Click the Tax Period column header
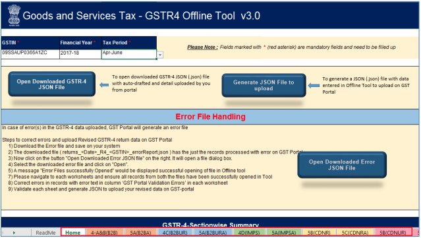 (129, 43)
